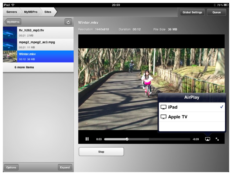Image resolution: width=232 pixels, height=175 pixels.
Task: Click the video progress slider knob
Action: [127, 139]
